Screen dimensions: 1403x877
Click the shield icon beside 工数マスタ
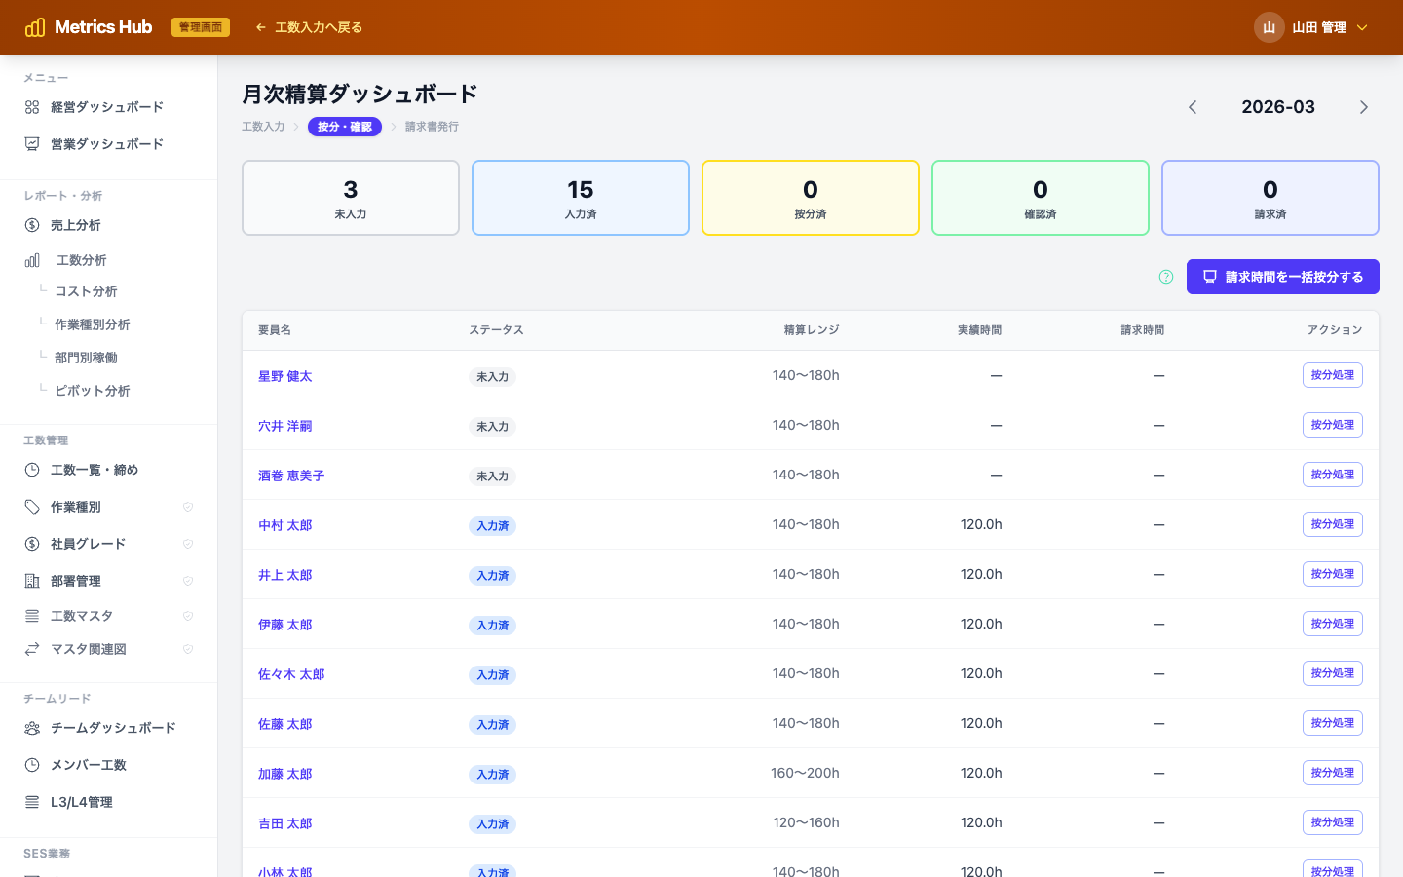pos(188,616)
